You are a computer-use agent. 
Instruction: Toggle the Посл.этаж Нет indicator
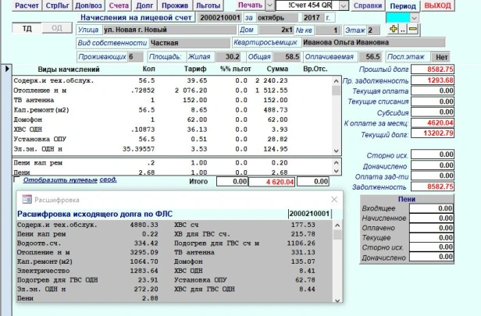(x=442, y=56)
